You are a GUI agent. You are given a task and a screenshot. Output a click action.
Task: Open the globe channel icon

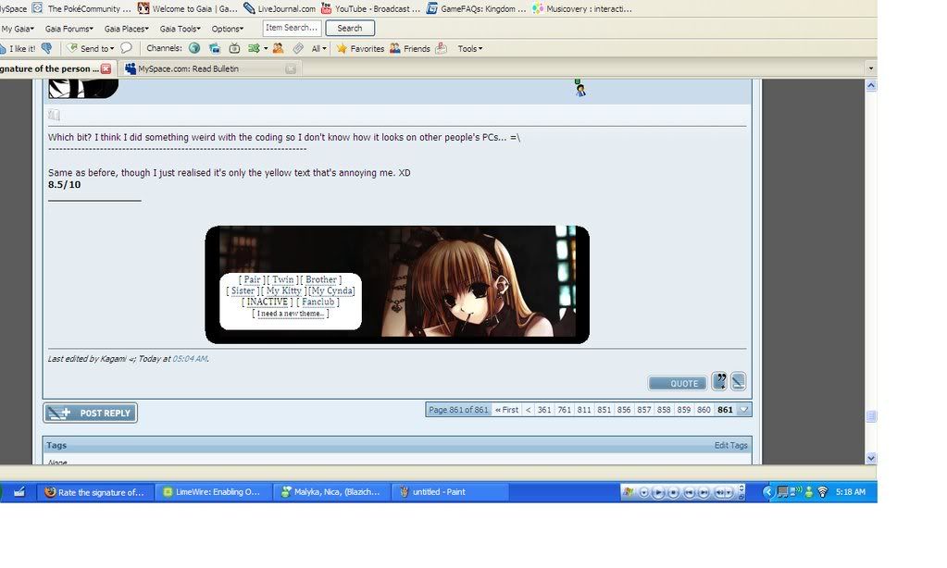[x=194, y=48]
